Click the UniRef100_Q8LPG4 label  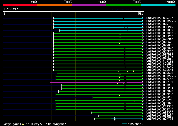(160, 88)
